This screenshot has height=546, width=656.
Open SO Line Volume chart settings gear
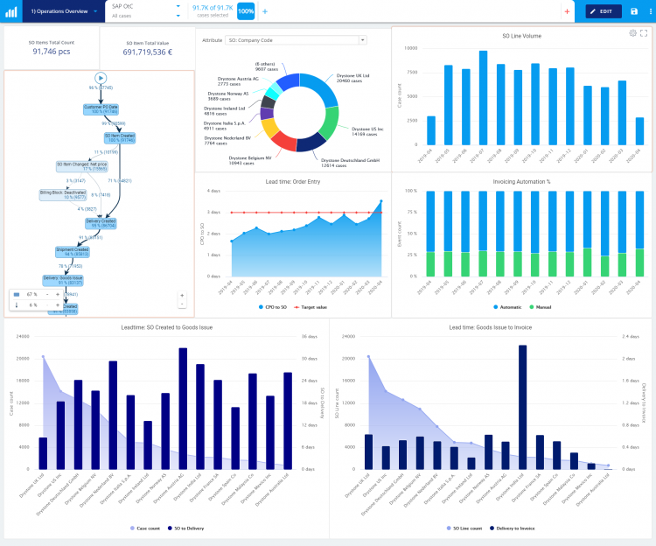point(632,33)
